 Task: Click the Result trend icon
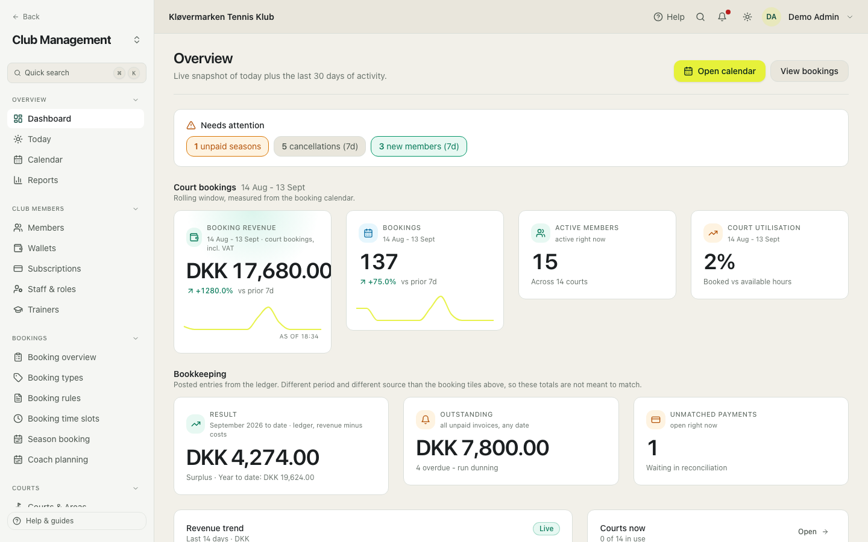pyautogui.click(x=196, y=424)
